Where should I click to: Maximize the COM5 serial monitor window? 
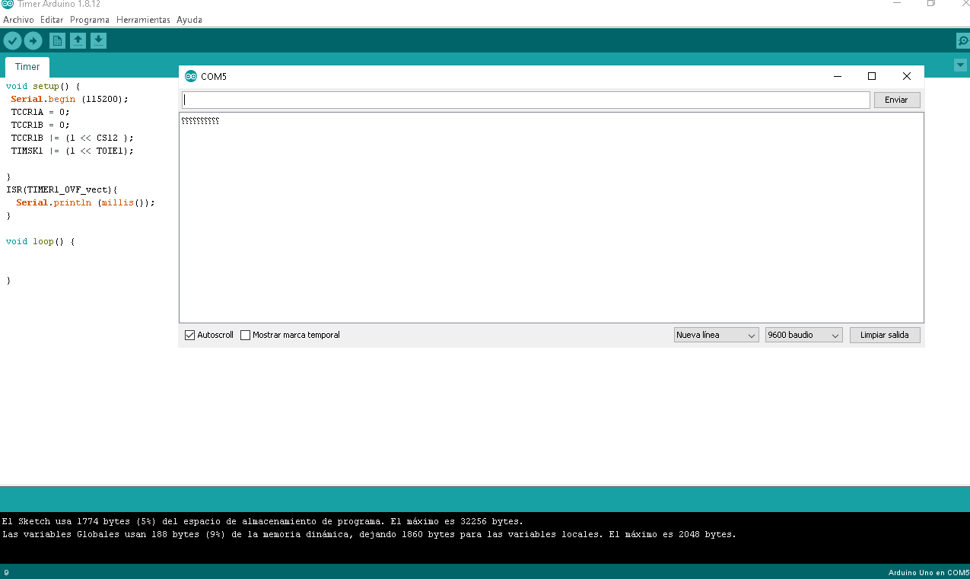pos(872,76)
